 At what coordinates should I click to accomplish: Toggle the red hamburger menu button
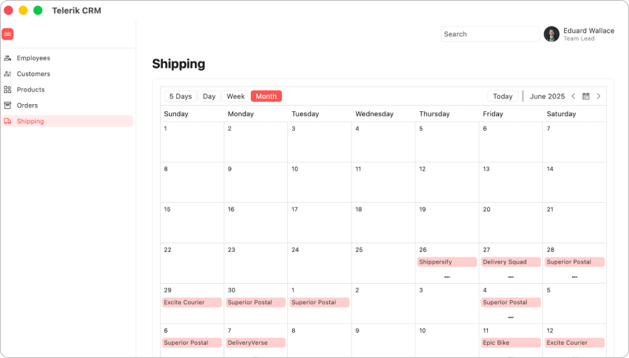(8, 34)
